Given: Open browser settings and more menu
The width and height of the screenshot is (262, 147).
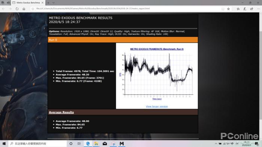Looking at the screenshot, I should coord(259,9).
